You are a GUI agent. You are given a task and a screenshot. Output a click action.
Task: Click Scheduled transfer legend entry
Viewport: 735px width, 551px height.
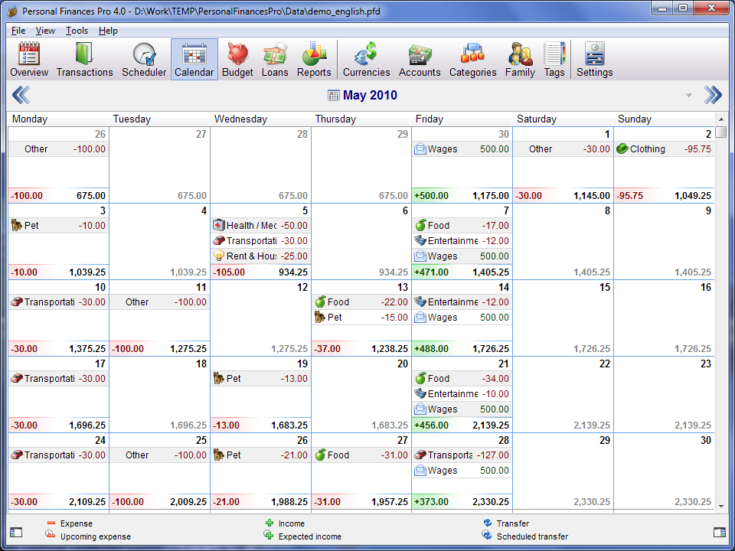click(525, 536)
